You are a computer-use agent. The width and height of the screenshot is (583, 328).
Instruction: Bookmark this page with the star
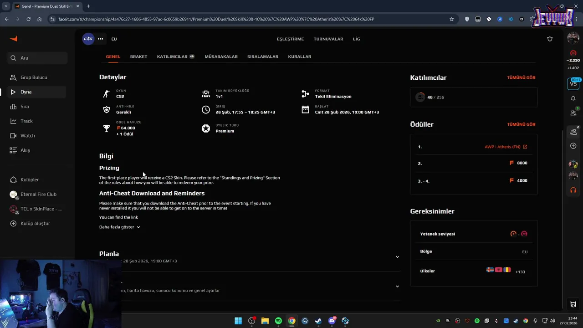click(452, 19)
